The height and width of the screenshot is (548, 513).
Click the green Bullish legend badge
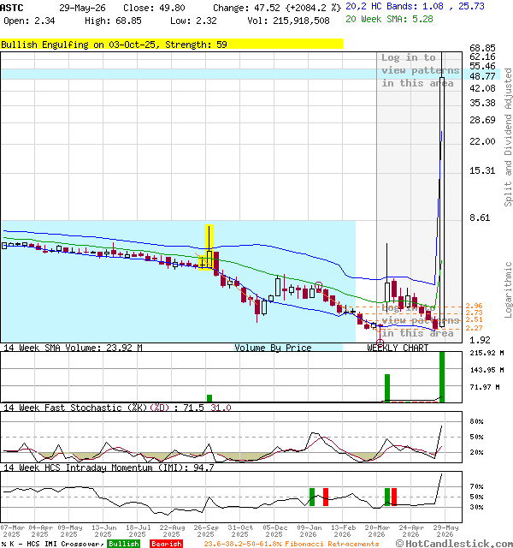point(123,544)
